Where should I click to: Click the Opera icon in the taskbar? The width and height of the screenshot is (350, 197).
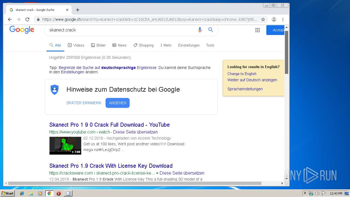tap(59, 193)
